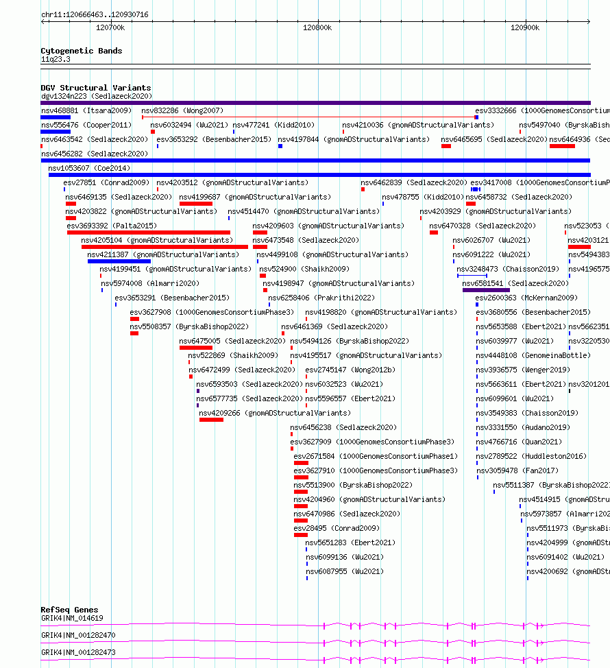Select nsv3936575 (Wenger2019) label

click(523, 370)
